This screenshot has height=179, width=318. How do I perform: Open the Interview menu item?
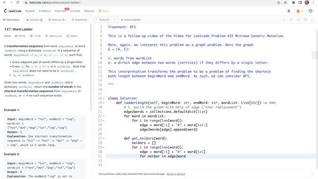coord(60,11)
